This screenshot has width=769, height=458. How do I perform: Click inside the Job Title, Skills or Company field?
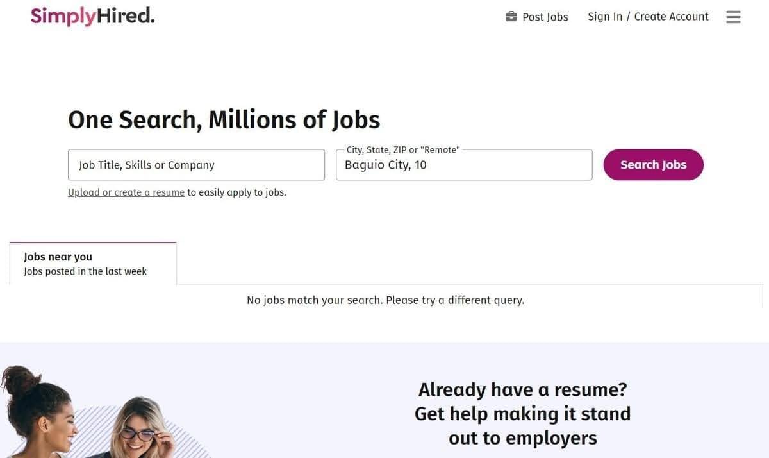click(195, 164)
